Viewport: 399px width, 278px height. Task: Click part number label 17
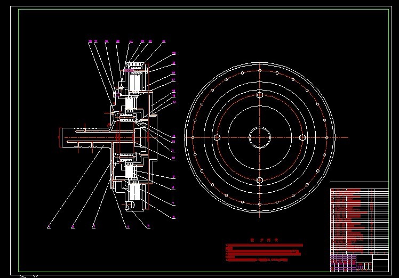pyautogui.click(x=173, y=80)
